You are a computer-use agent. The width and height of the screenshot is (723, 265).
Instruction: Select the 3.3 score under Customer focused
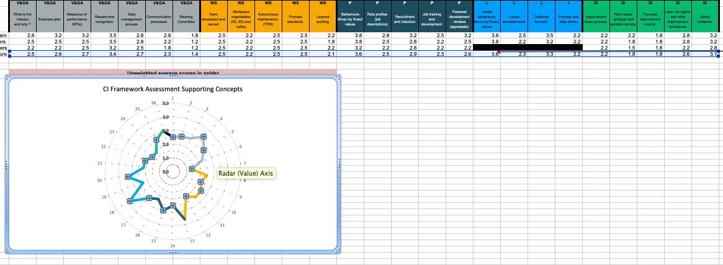[x=541, y=55]
